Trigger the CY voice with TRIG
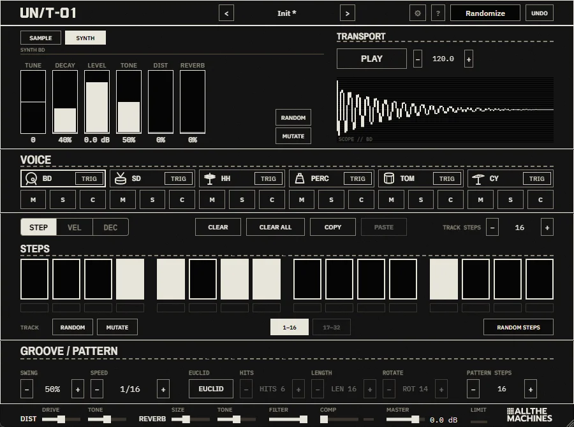 (536, 178)
